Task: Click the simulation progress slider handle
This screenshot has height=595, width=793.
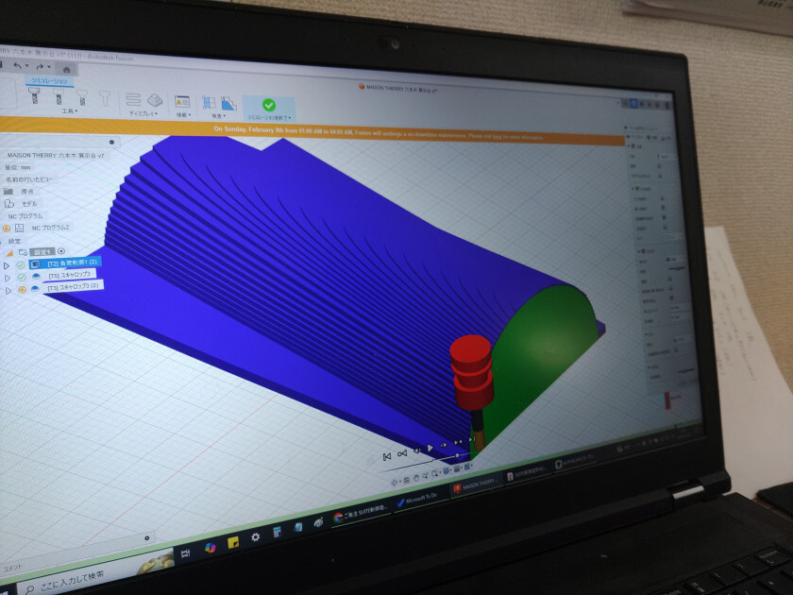Action: click(x=459, y=456)
